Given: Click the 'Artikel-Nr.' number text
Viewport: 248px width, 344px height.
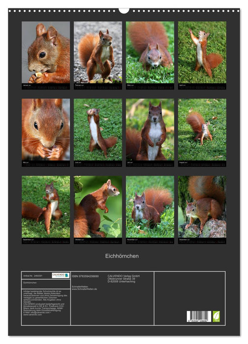Looking at the screenshot, I should point(33,276).
